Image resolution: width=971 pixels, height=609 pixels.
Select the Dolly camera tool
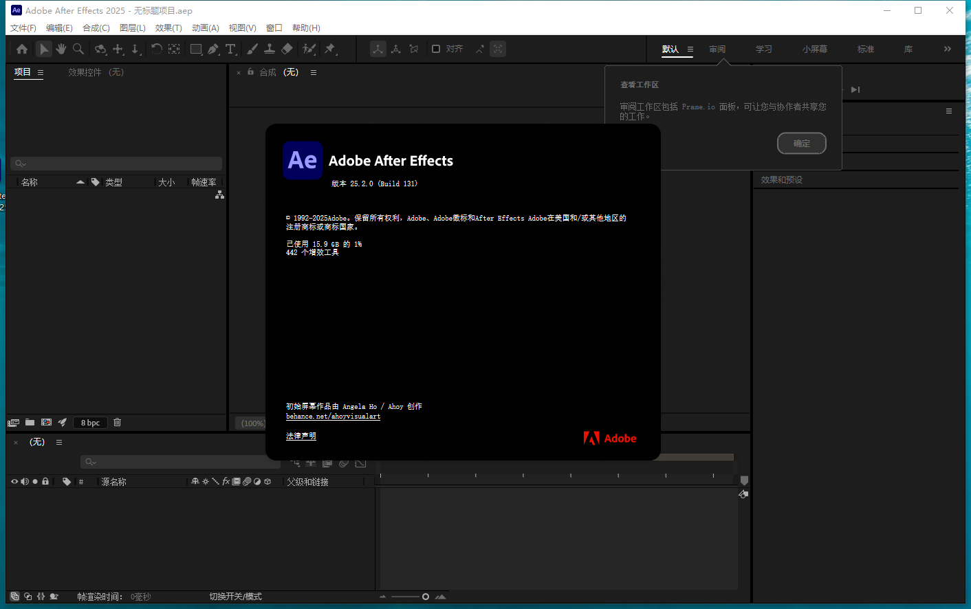[135, 49]
